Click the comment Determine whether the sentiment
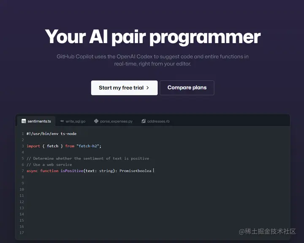 pos(88,159)
